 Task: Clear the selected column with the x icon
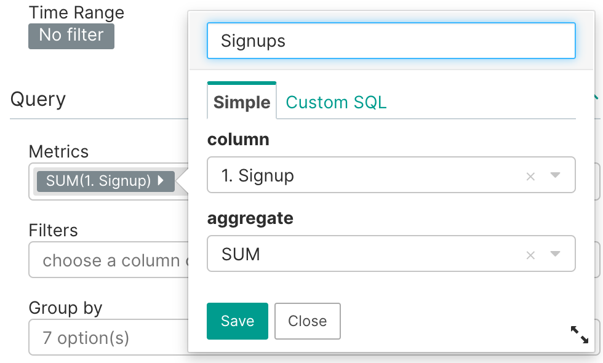pyautogui.click(x=530, y=177)
